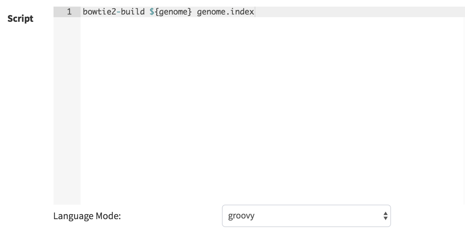This screenshot has height=235, width=465.
Task: Place cursor in the bowtie2 word
Action: click(99, 12)
